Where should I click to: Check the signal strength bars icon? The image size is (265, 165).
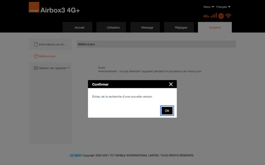[214, 15]
